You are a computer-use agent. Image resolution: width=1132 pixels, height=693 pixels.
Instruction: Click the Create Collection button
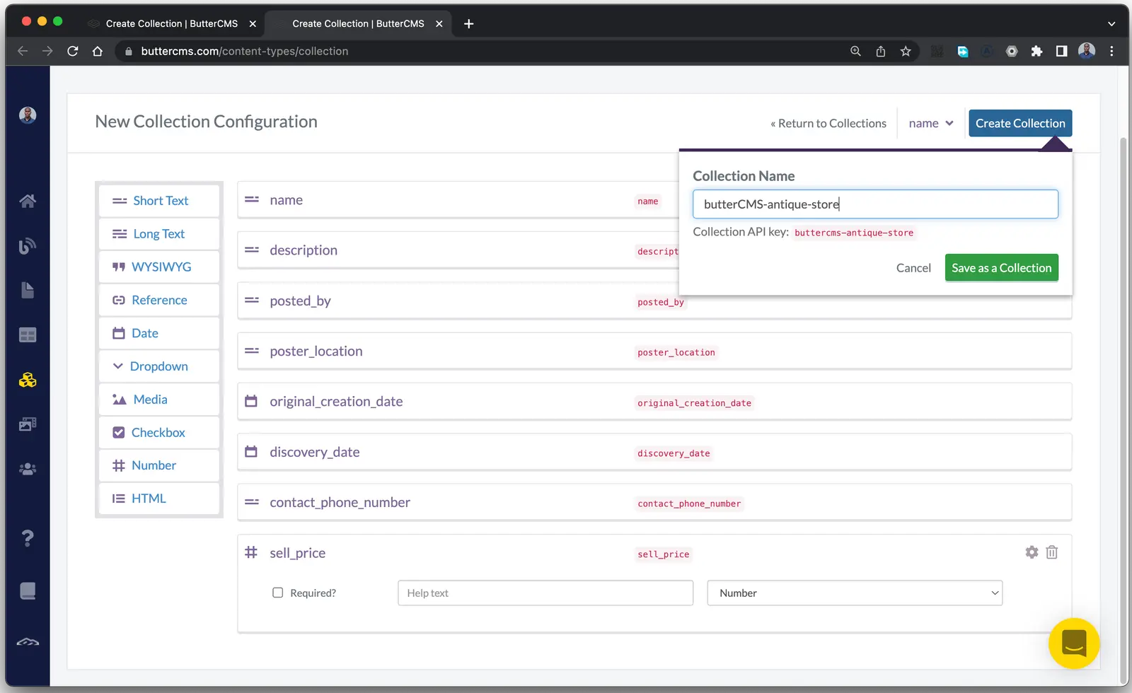click(x=1020, y=123)
